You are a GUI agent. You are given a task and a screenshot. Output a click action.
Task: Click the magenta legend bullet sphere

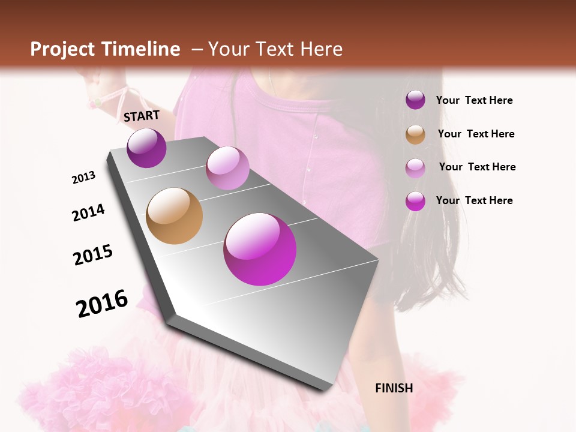pyautogui.click(x=416, y=200)
